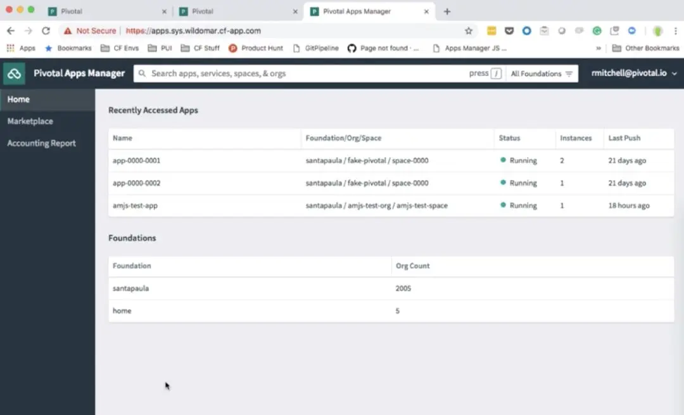Screen dimensions: 684x415
Task: Click the Running status of app-0000-0001
Action: coord(519,160)
